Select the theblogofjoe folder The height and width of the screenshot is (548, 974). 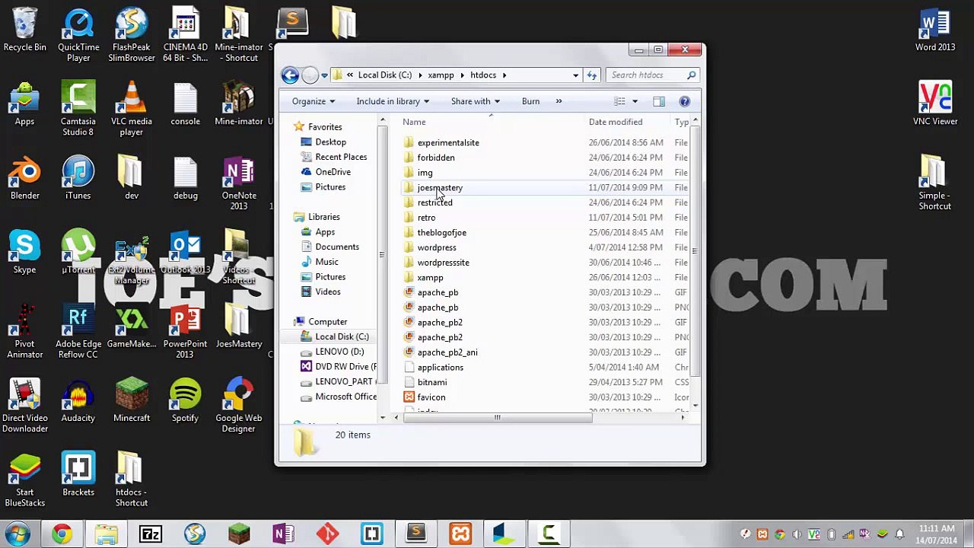[x=441, y=232]
